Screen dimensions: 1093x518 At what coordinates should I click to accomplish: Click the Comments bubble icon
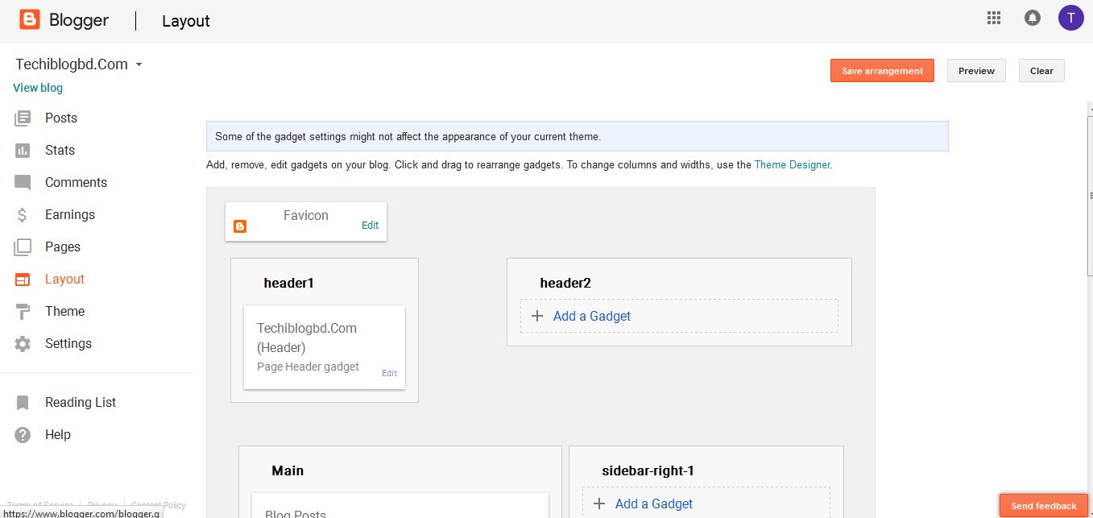tap(23, 183)
